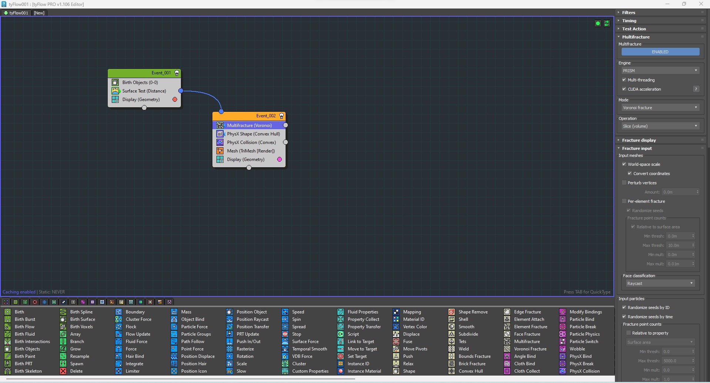This screenshot has width=710, height=383.
Task: Select the Set Target operator icon
Action: tap(340, 356)
